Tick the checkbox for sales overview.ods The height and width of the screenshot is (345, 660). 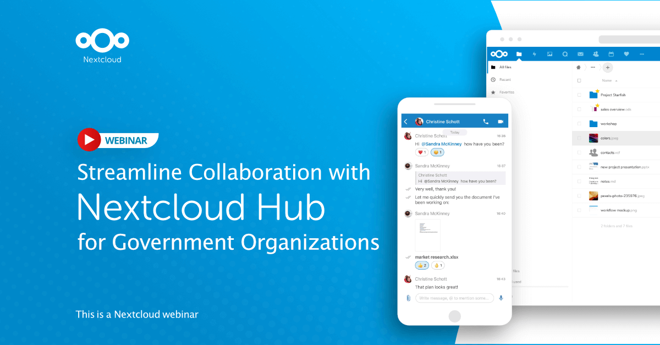(x=579, y=109)
